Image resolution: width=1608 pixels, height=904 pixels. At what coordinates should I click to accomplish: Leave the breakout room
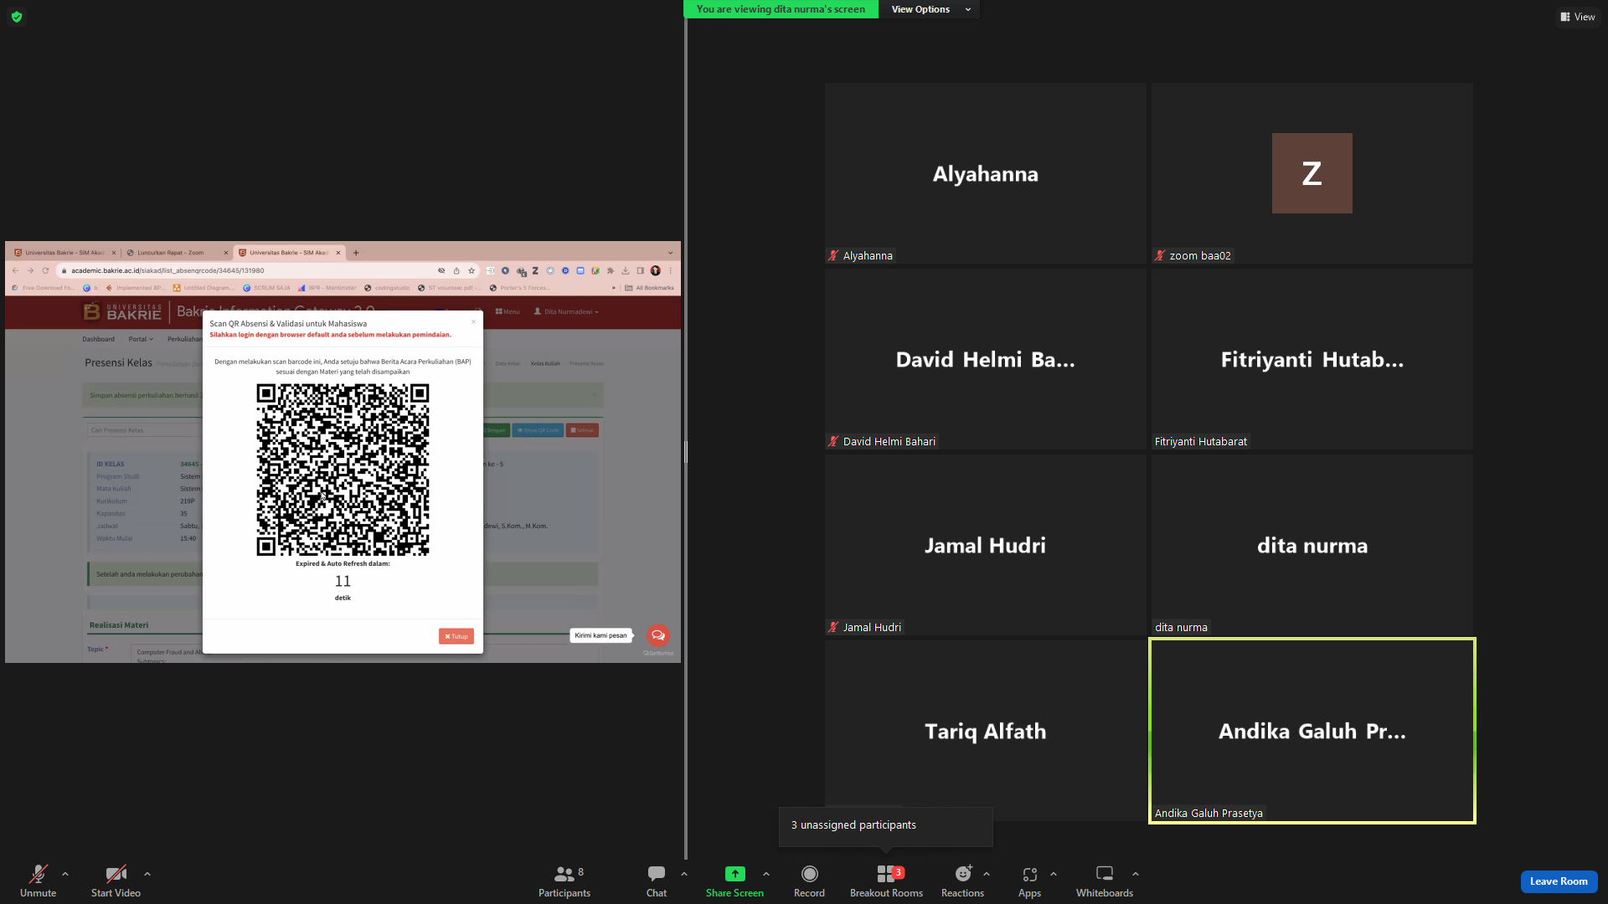pyautogui.click(x=1559, y=881)
